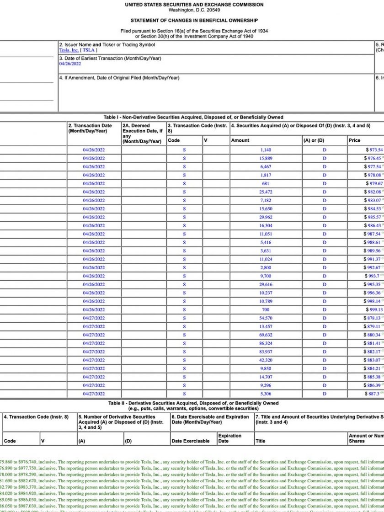384x512 pixels.
Task: Select the amount cell reading 9,296
Action: (x=266, y=386)
